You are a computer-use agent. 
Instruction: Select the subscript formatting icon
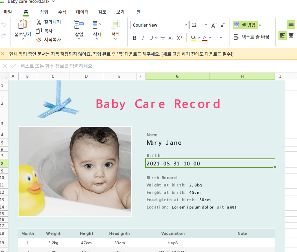click(171, 38)
